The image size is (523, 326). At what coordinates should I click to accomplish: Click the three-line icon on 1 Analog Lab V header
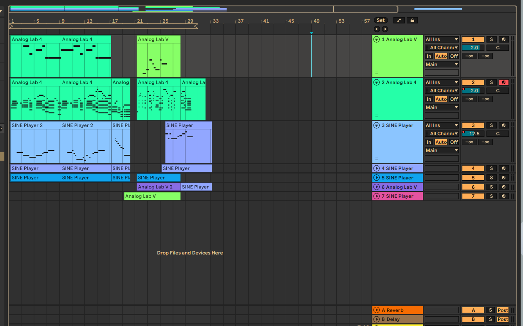(377, 73)
